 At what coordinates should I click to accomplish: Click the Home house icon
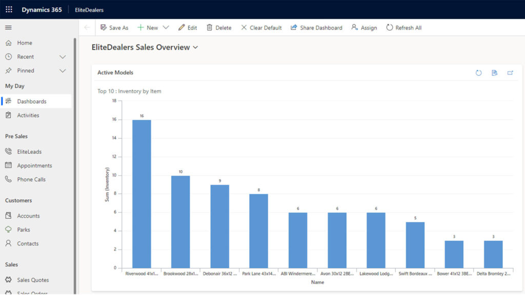click(8, 43)
